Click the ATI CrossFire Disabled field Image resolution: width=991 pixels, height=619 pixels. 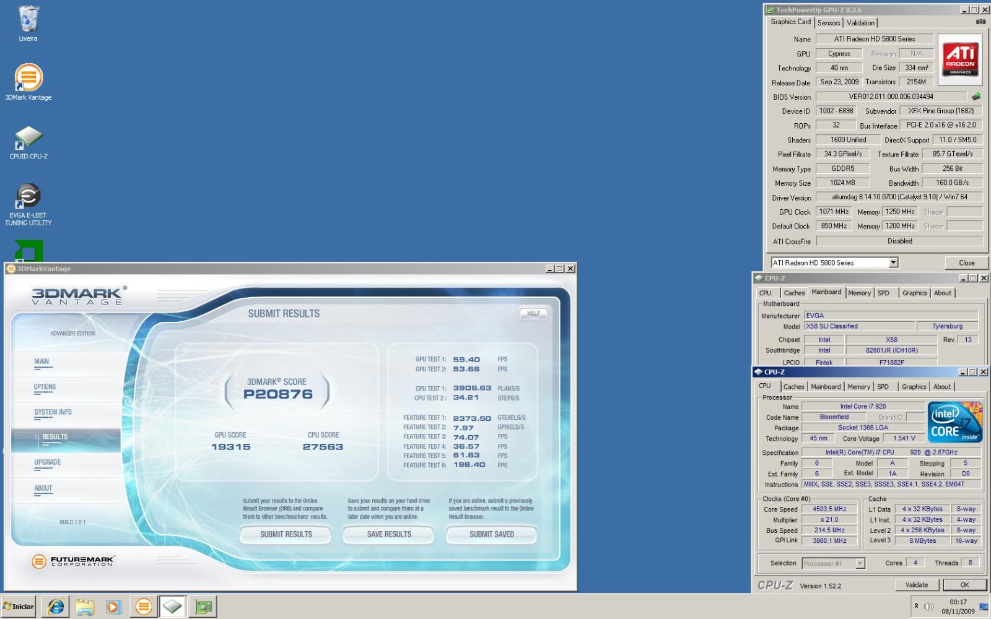(x=899, y=241)
